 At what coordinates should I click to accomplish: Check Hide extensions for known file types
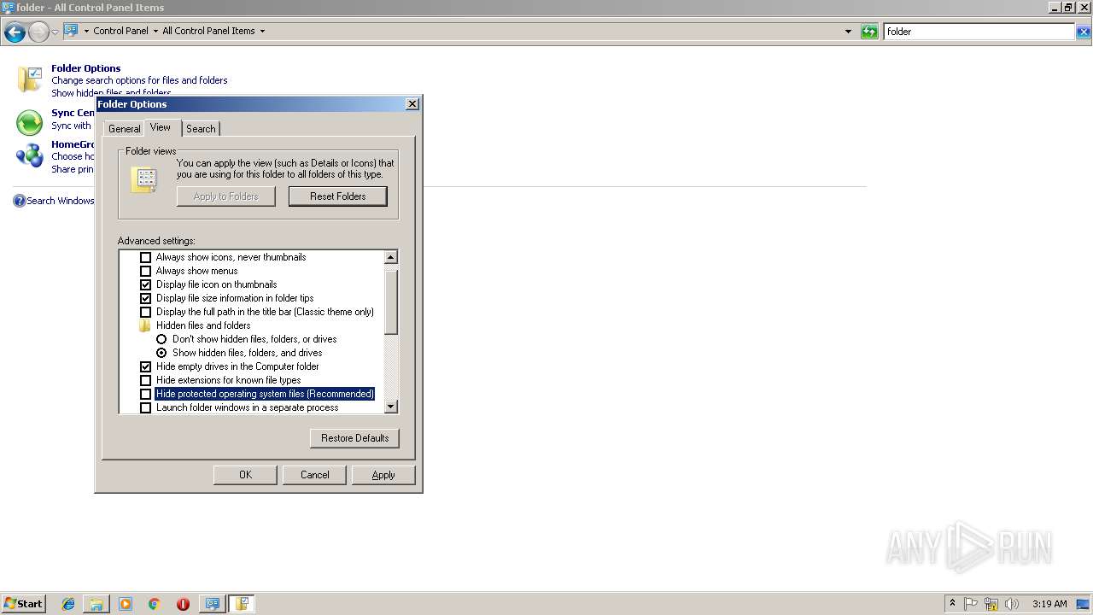(x=145, y=380)
